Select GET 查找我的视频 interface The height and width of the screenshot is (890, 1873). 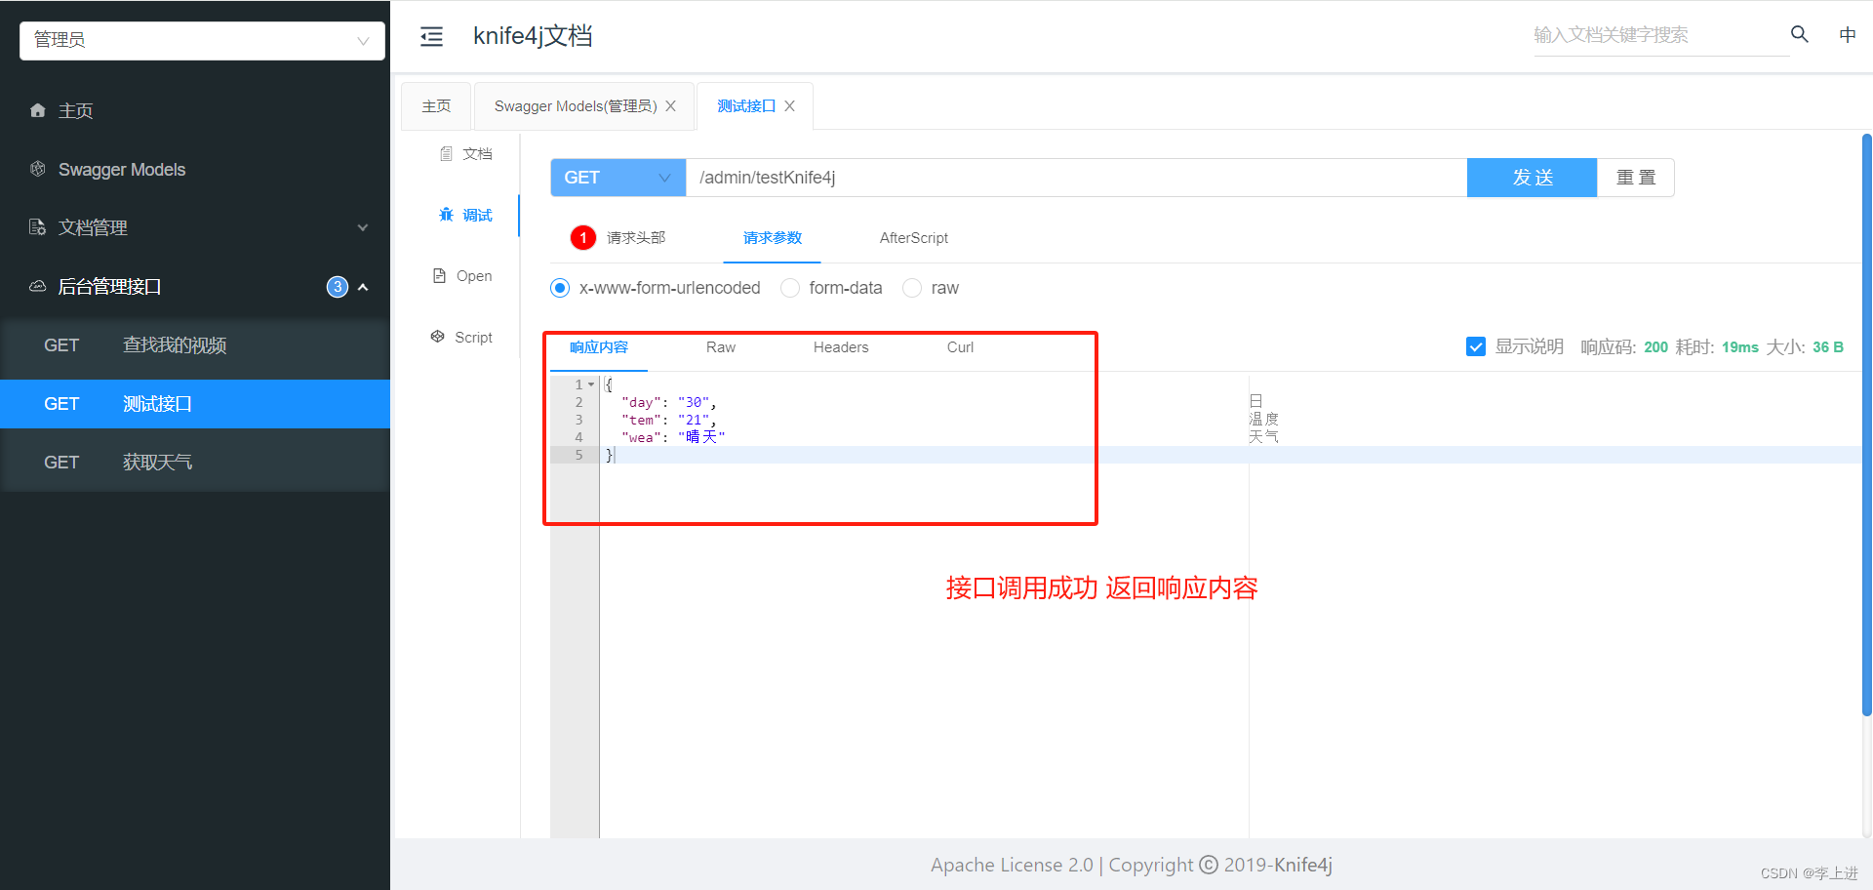pos(195,345)
